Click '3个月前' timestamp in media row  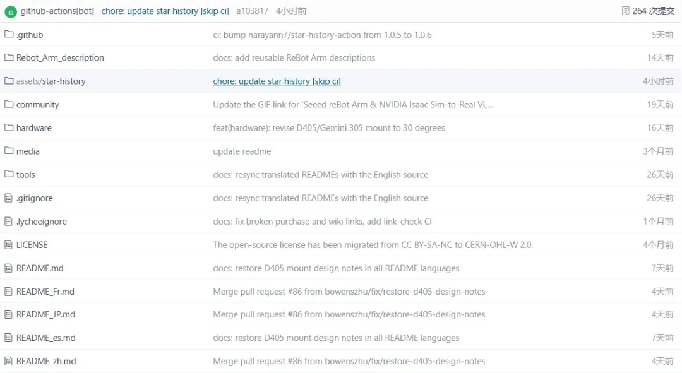tap(658, 151)
